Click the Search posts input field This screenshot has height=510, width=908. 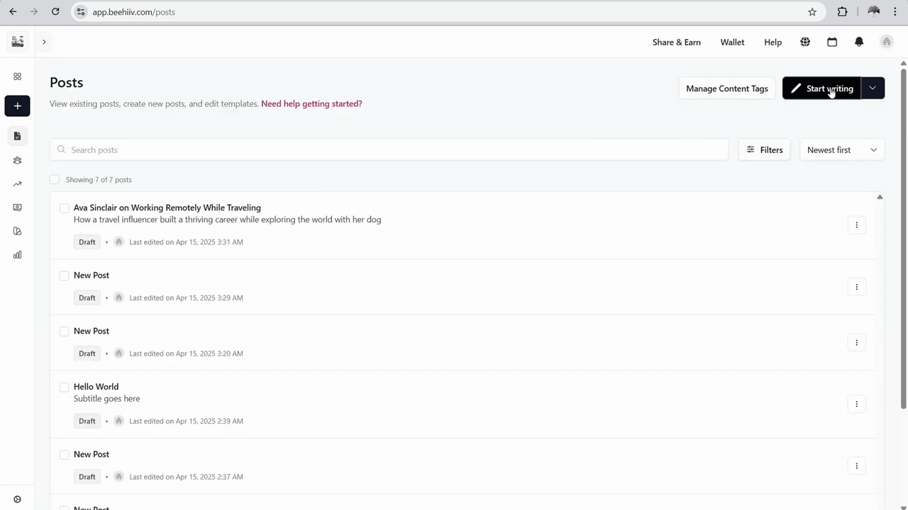coord(389,150)
